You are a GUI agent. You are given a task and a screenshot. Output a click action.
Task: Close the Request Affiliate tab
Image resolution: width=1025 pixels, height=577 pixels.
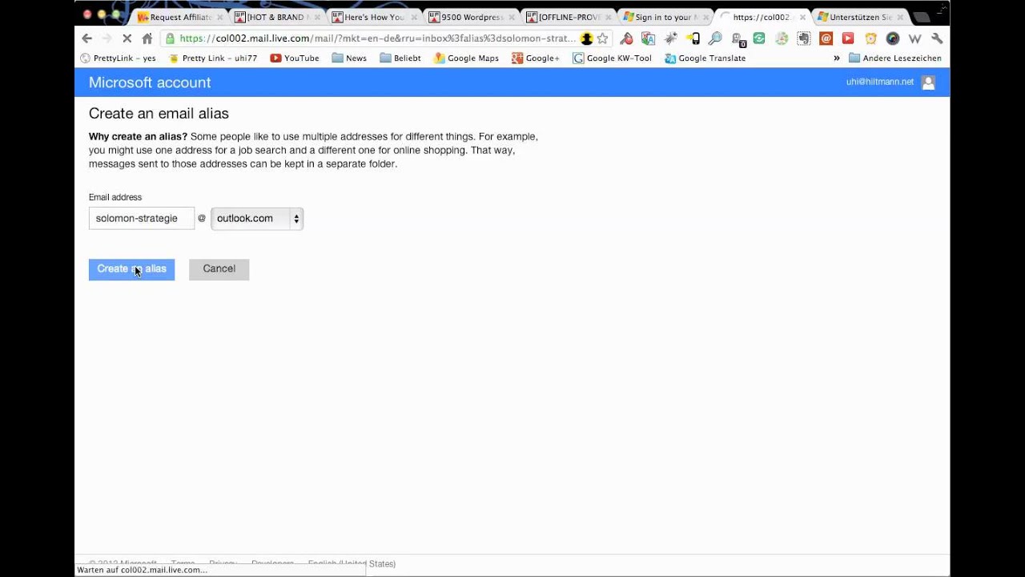tap(219, 17)
